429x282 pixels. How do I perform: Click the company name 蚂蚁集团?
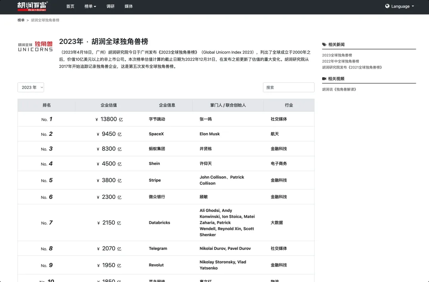[157, 149]
